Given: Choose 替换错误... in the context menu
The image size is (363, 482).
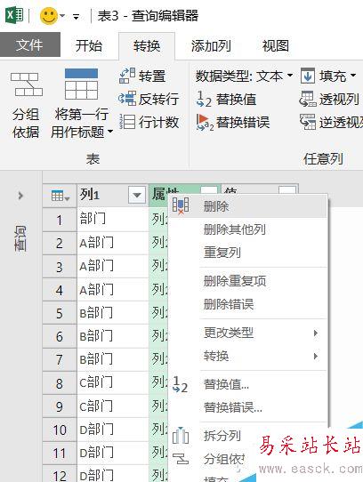Looking at the screenshot, I should point(248,407).
